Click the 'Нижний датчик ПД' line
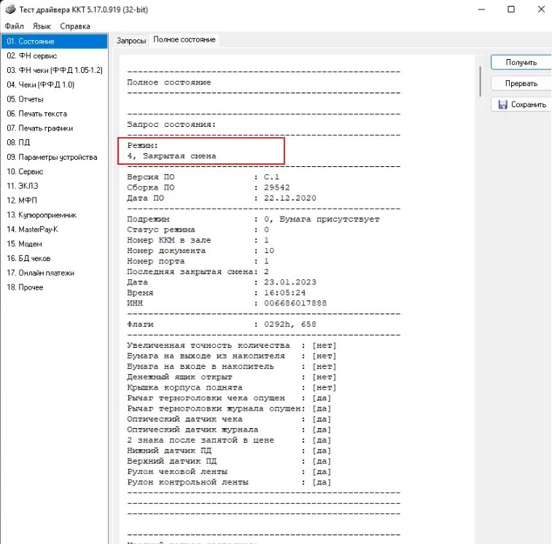This screenshot has height=544, width=552. coord(229,451)
